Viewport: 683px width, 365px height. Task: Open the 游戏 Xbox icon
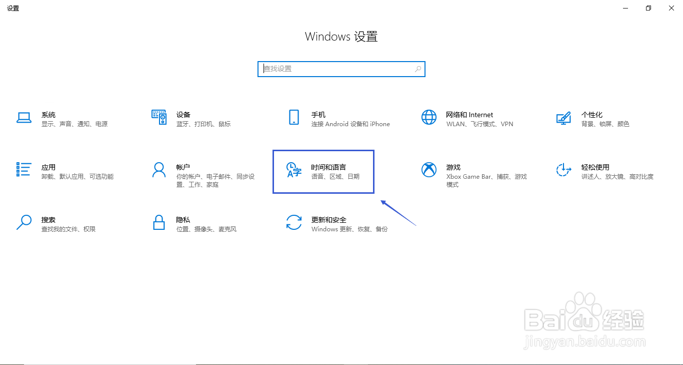point(429,170)
